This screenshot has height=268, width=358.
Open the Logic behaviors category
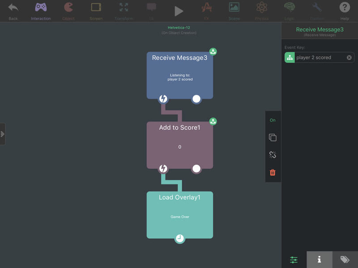pos(289,11)
